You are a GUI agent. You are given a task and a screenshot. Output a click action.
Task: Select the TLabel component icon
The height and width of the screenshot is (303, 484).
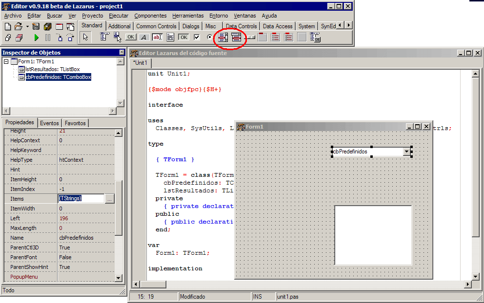point(144,37)
